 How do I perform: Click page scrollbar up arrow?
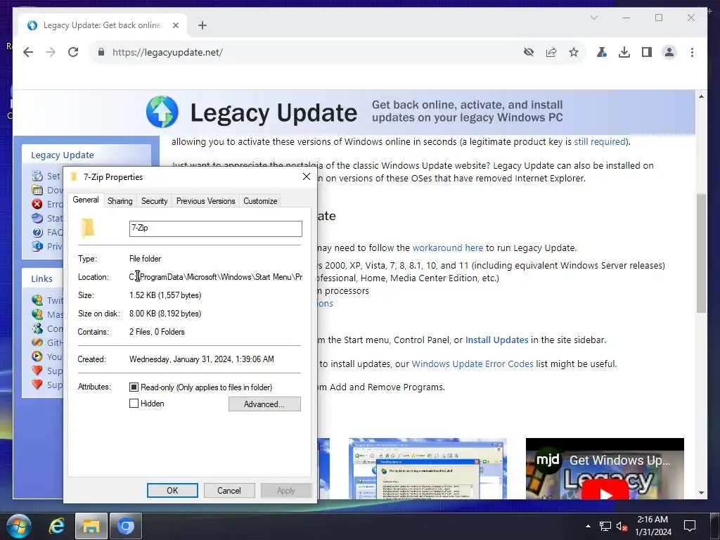(701, 96)
